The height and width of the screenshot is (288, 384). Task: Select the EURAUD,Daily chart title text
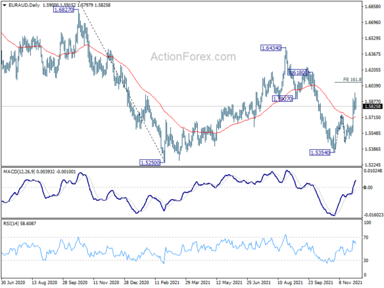coord(24,5)
